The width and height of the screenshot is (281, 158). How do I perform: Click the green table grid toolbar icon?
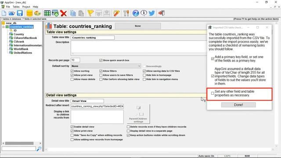pos(47,13)
